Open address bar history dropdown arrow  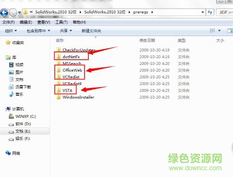coord(203,12)
